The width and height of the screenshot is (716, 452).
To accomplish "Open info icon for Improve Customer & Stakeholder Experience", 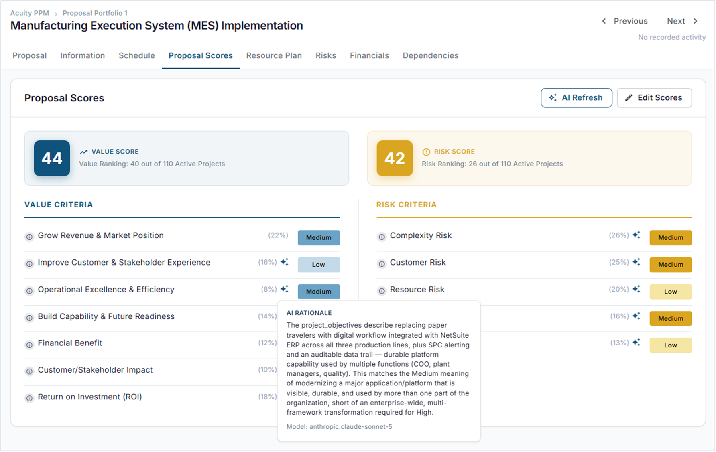I will (x=29, y=264).
